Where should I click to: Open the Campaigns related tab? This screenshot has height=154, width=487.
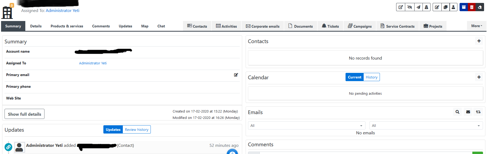(360, 26)
